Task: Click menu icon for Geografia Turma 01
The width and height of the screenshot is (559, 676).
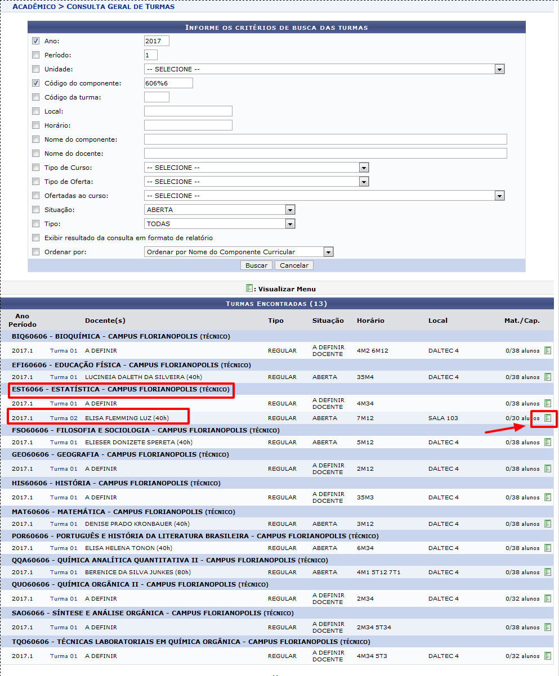Action: pos(548,468)
